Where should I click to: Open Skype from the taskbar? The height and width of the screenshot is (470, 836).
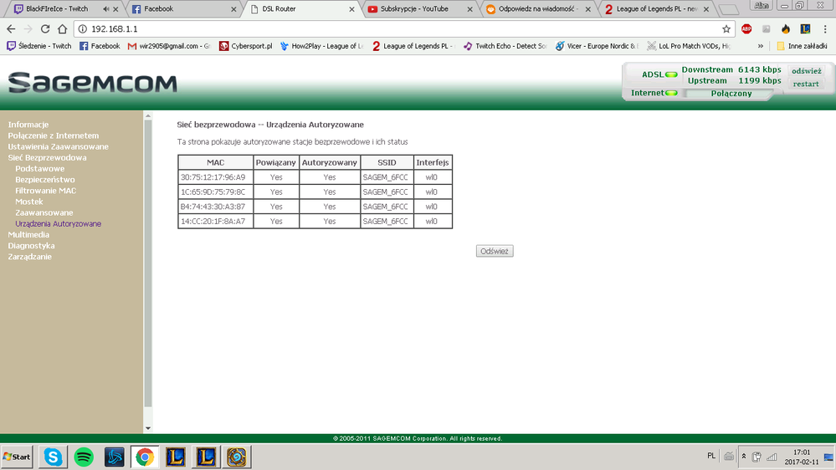(x=54, y=457)
